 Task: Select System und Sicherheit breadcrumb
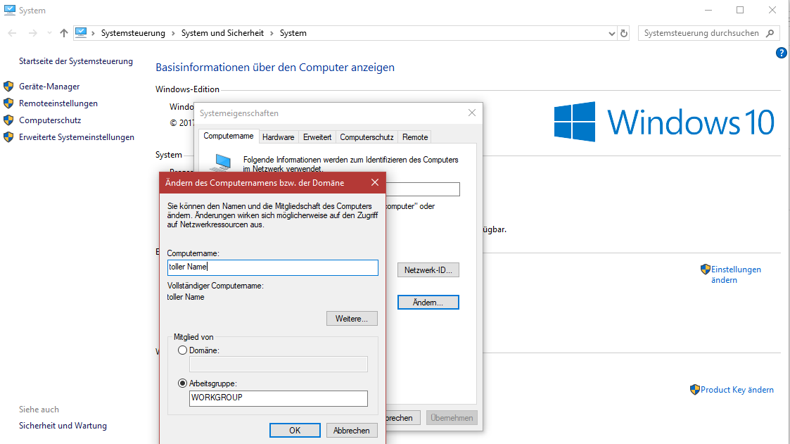(222, 33)
